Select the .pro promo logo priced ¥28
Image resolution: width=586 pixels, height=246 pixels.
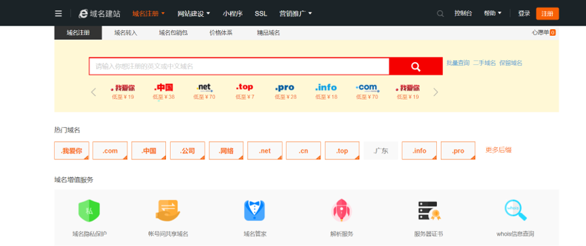pos(285,88)
